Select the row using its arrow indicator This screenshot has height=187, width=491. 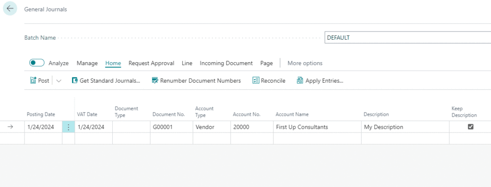tap(11, 127)
